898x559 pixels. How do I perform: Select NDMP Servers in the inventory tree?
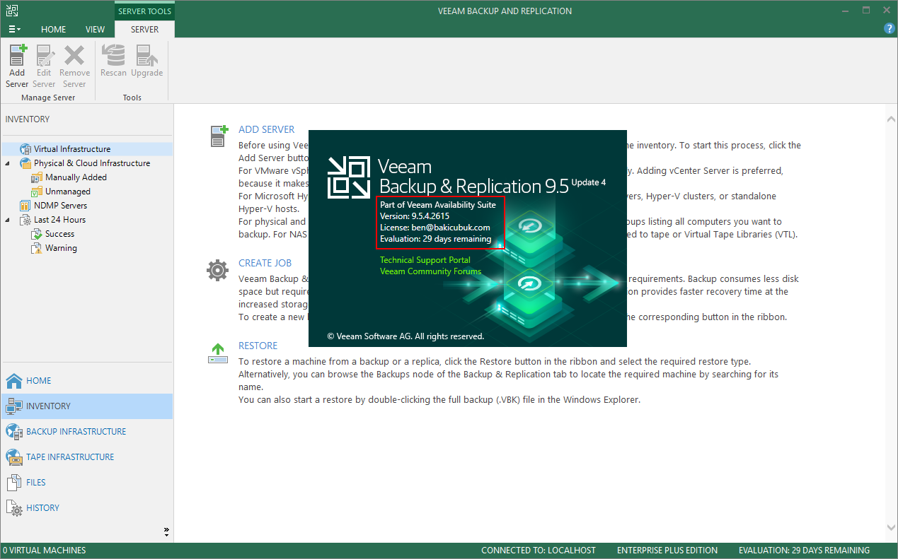point(61,206)
